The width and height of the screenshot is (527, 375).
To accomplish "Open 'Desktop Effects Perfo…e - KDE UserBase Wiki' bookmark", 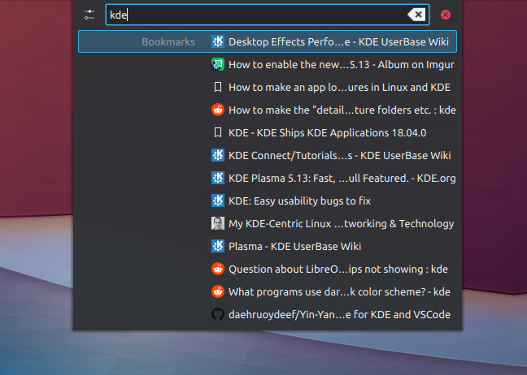I will (x=342, y=41).
